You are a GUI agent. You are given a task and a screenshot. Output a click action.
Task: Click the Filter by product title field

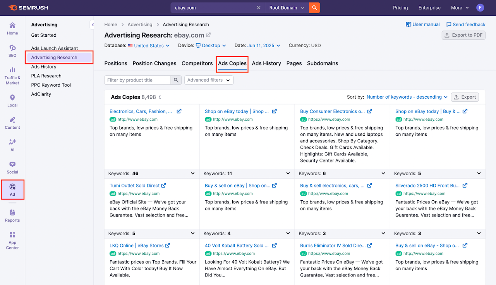pyautogui.click(x=137, y=80)
